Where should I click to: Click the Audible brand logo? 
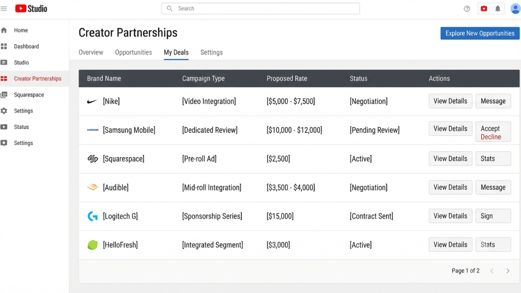(x=92, y=188)
